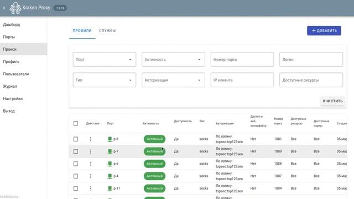Click the Активный badge for p-4
This screenshot has width=354, height=199.
(x=154, y=176)
